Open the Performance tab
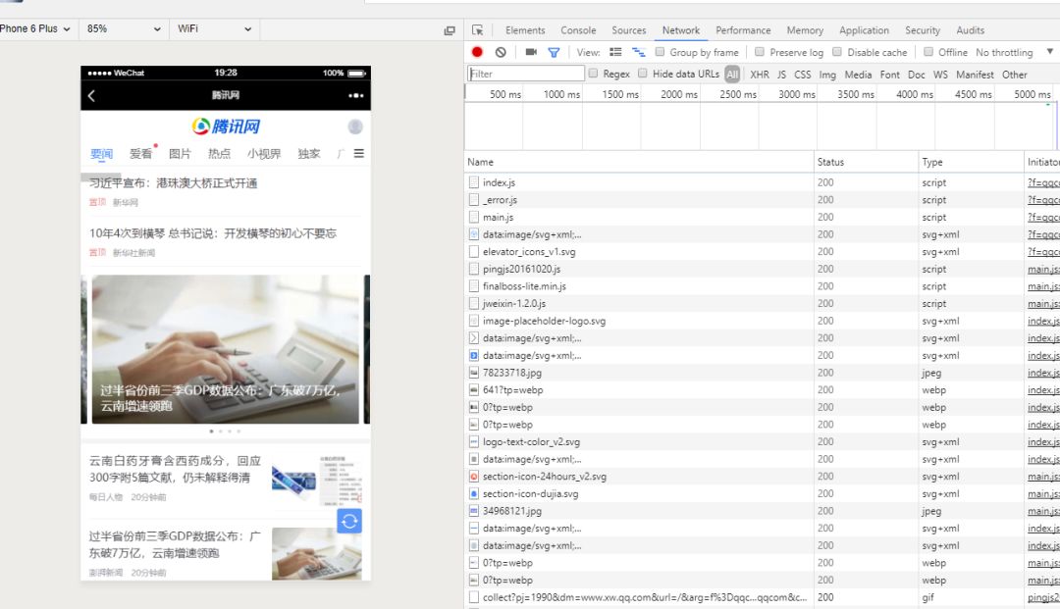Screen dimensions: 1060x609 click(x=743, y=30)
